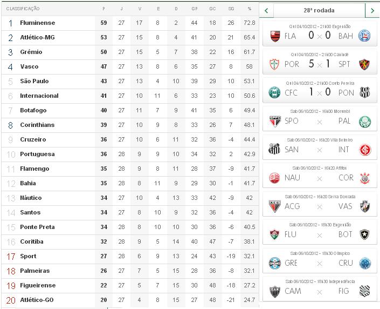Screen dimensions: 380x309
Task: Open the CFC 1 x 0 PON match
Action: coord(320,92)
